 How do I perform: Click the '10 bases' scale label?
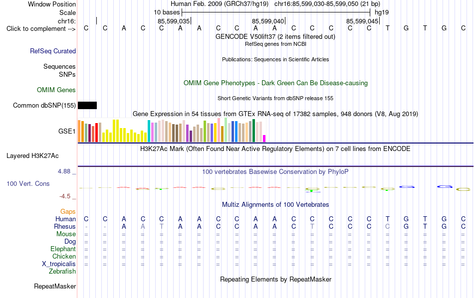(x=167, y=12)
